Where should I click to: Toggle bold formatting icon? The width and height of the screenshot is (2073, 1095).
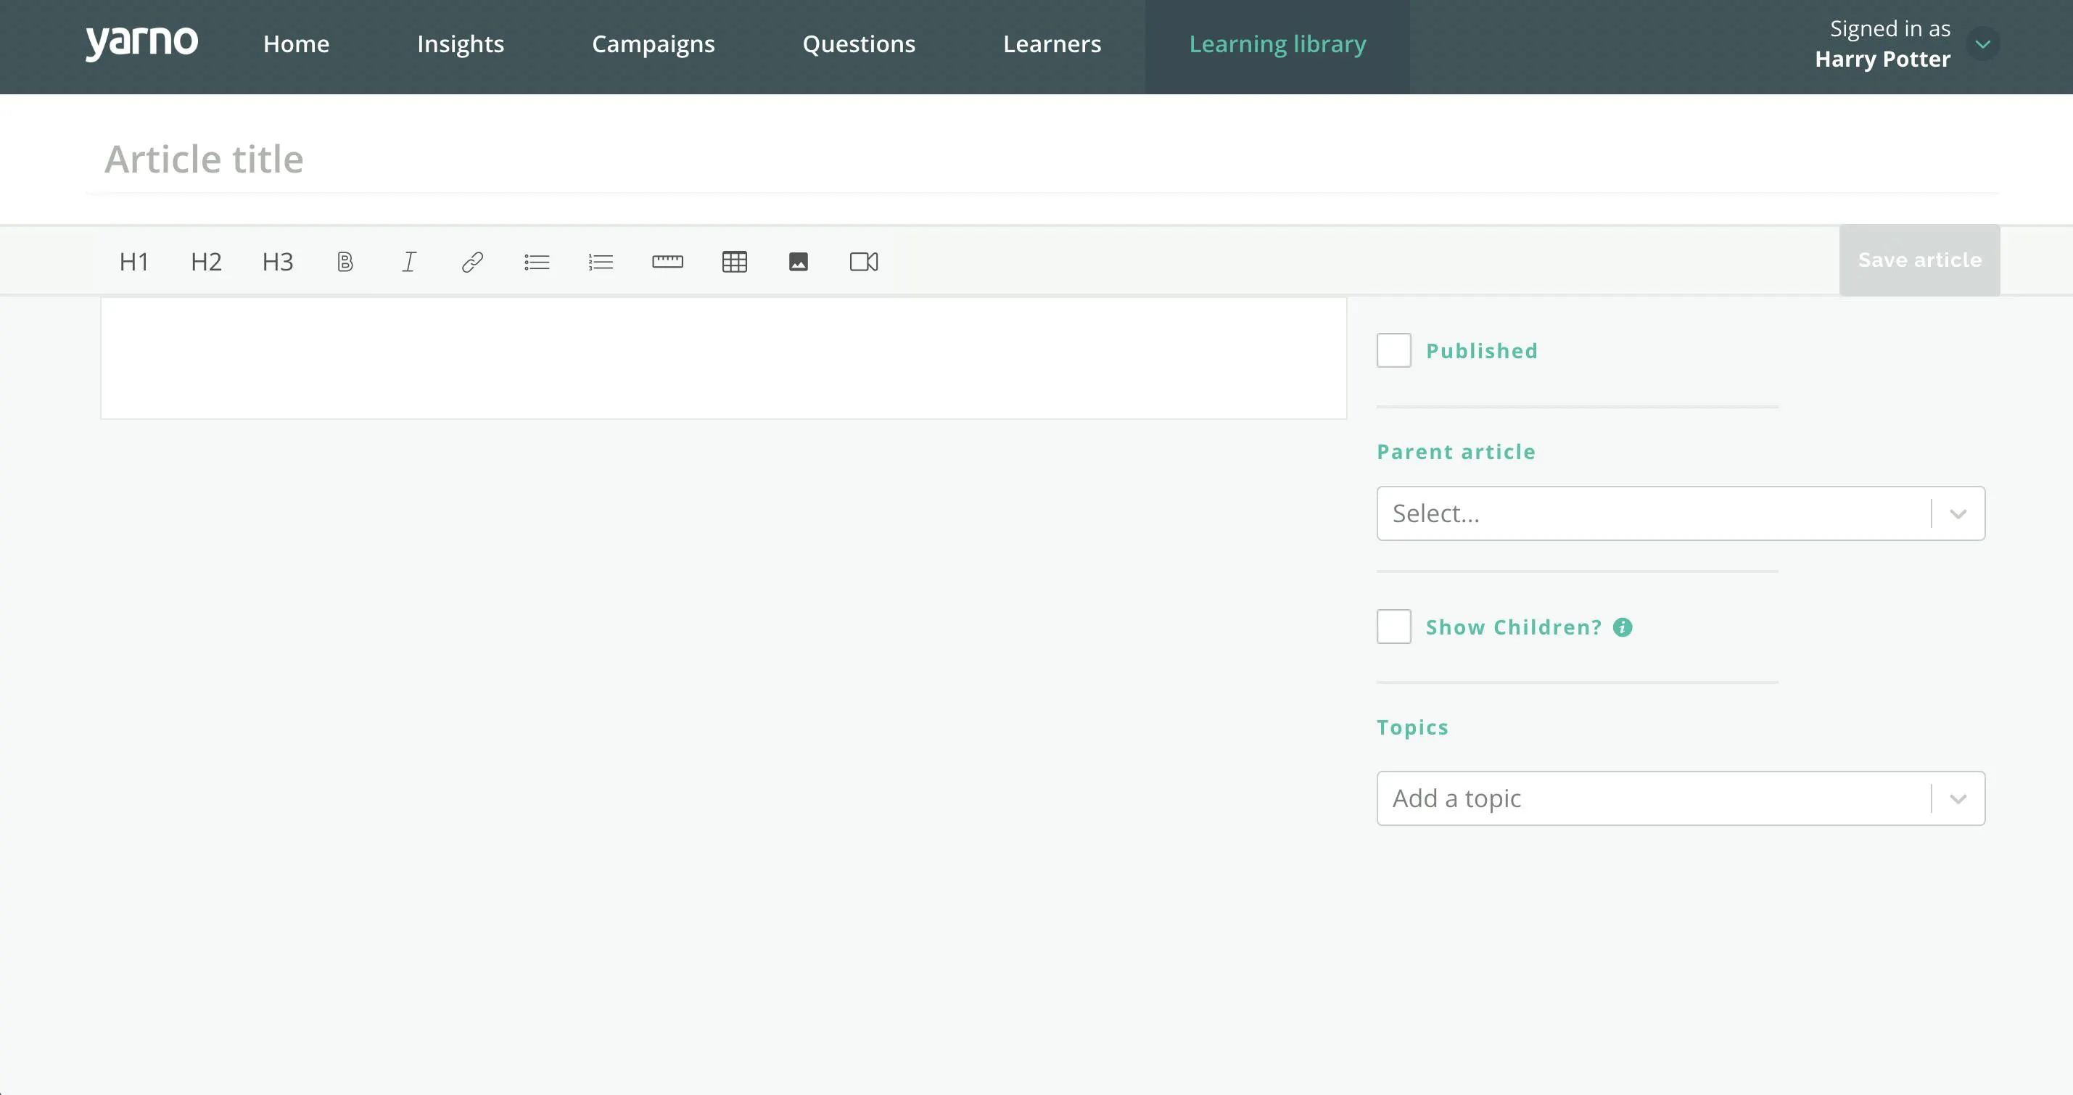pos(345,262)
